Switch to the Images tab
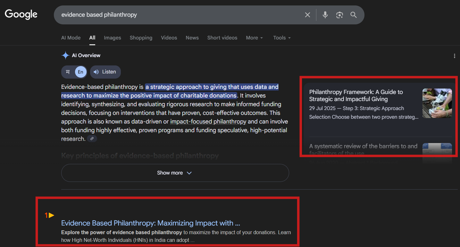460x247 pixels. coord(112,38)
